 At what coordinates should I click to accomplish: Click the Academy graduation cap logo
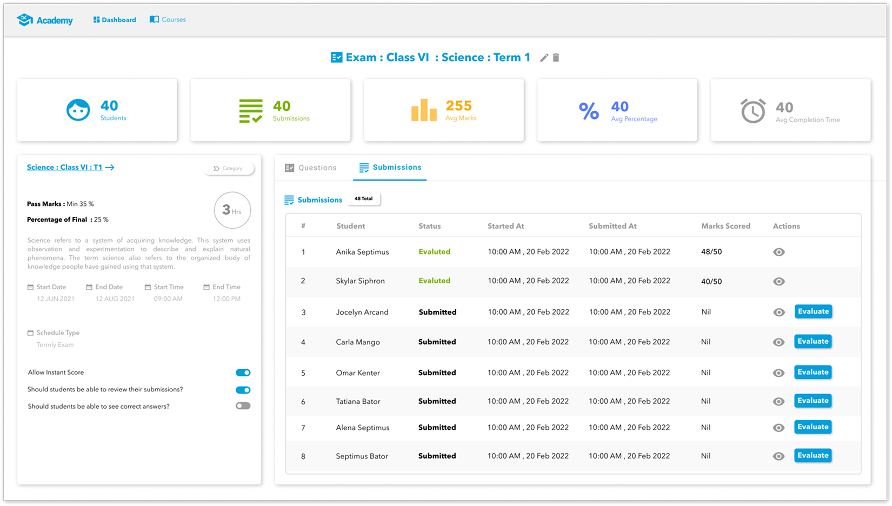pyautogui.click(x=25, y=20)
